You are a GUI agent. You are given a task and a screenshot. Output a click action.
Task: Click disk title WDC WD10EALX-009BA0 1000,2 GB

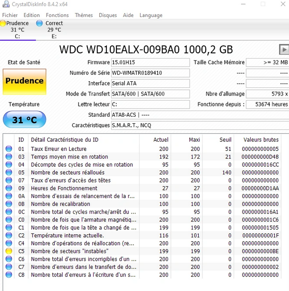[x=146, y=50]
